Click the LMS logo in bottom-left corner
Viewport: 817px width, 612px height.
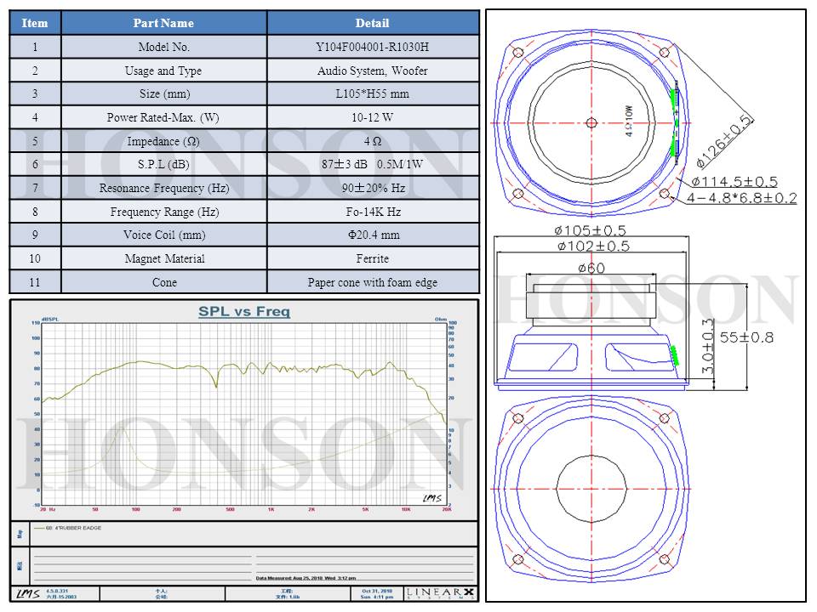point(27,592)
